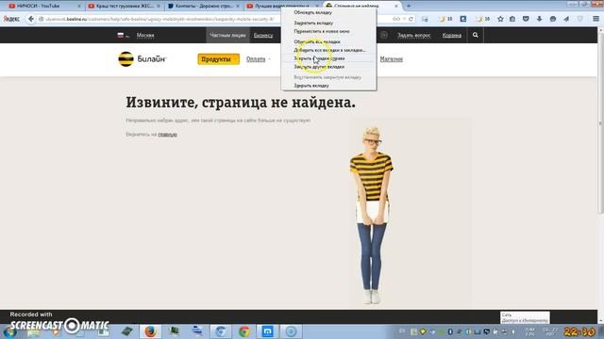Click the blue square extension icon

[x=463, y=19]
